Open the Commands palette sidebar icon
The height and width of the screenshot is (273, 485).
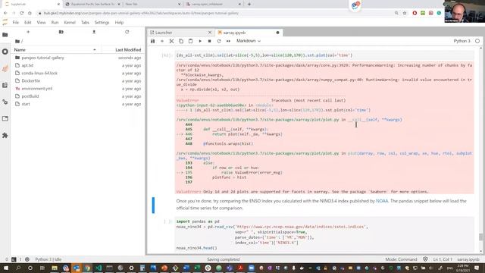point(5,85)
